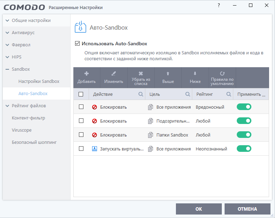
Task: Open the Viruscope settings page
Action: tap(22, 130)
